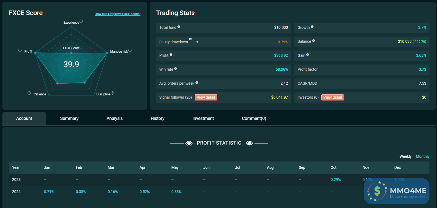Open the Analysis tab

[x=115, y=119]
